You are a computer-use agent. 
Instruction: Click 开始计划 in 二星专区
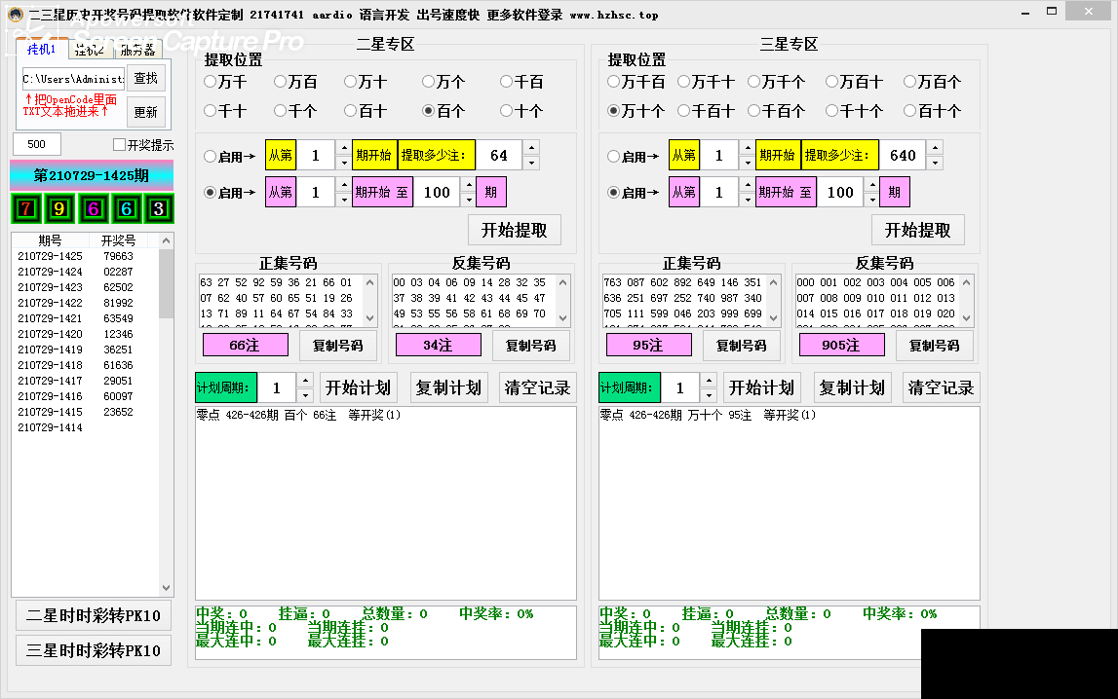pos(358,387)
